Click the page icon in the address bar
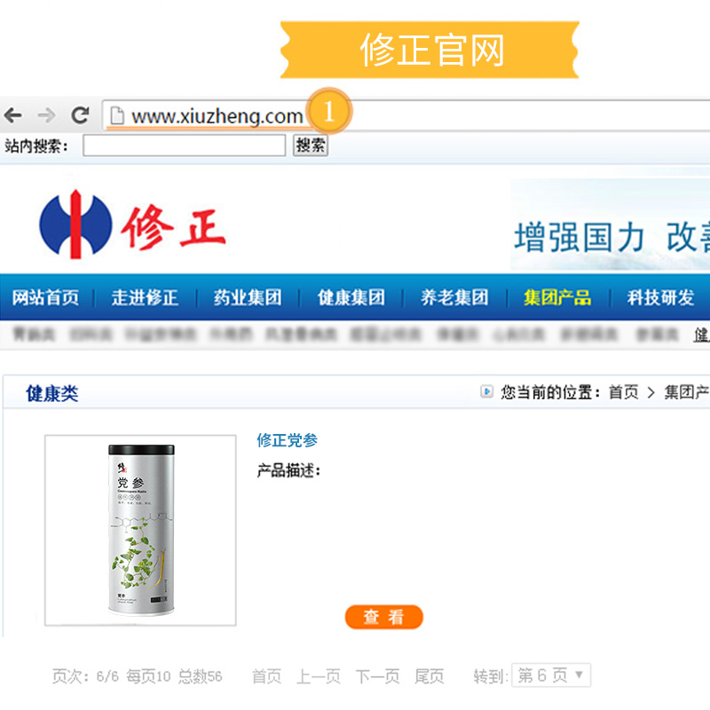This screenshot has height=710, width=710. pos(117,115)
